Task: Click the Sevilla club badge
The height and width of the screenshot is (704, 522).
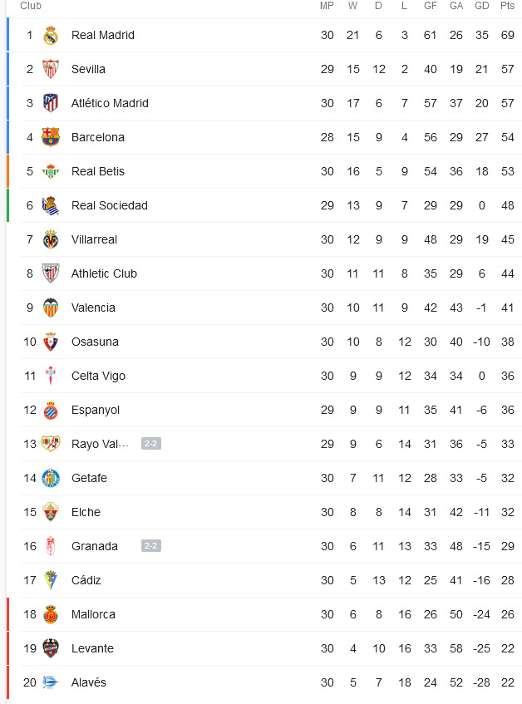Action: pos(51,69)
